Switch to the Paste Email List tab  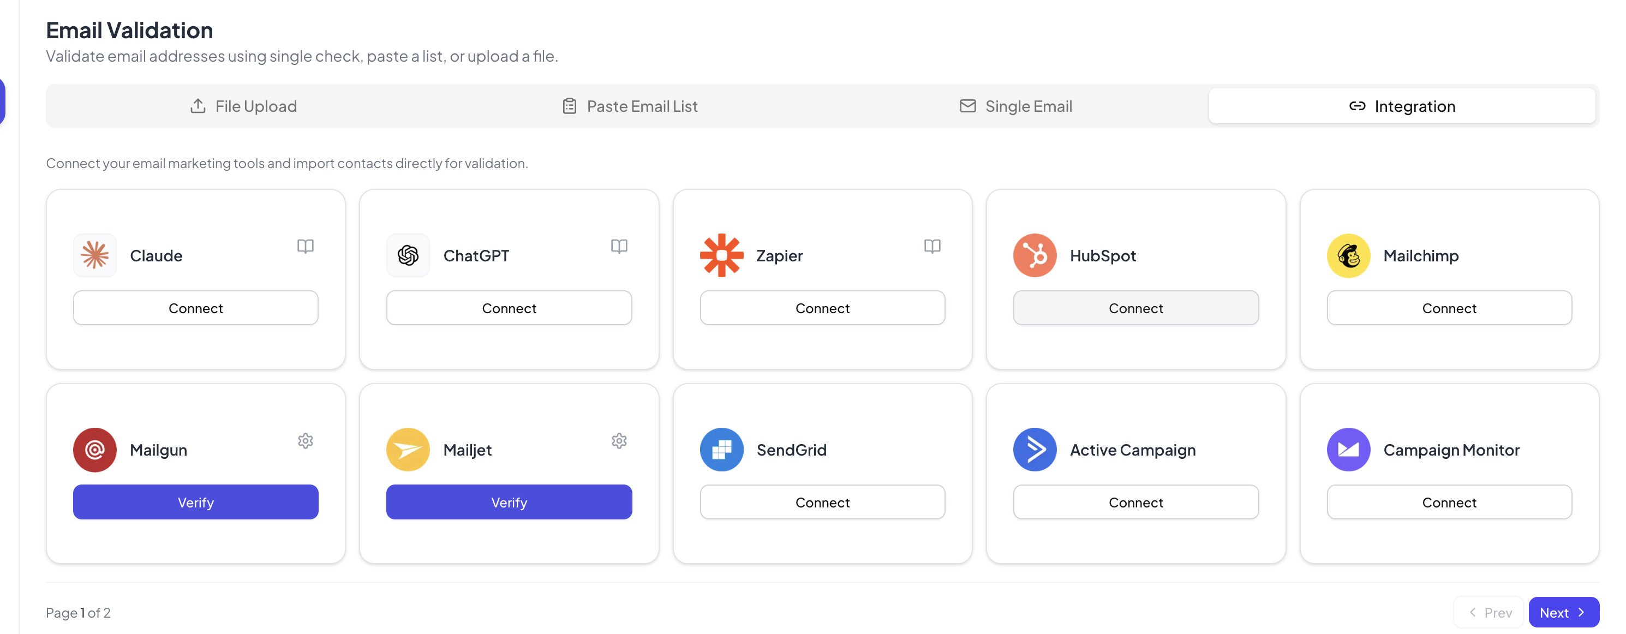tap(630, 106)
